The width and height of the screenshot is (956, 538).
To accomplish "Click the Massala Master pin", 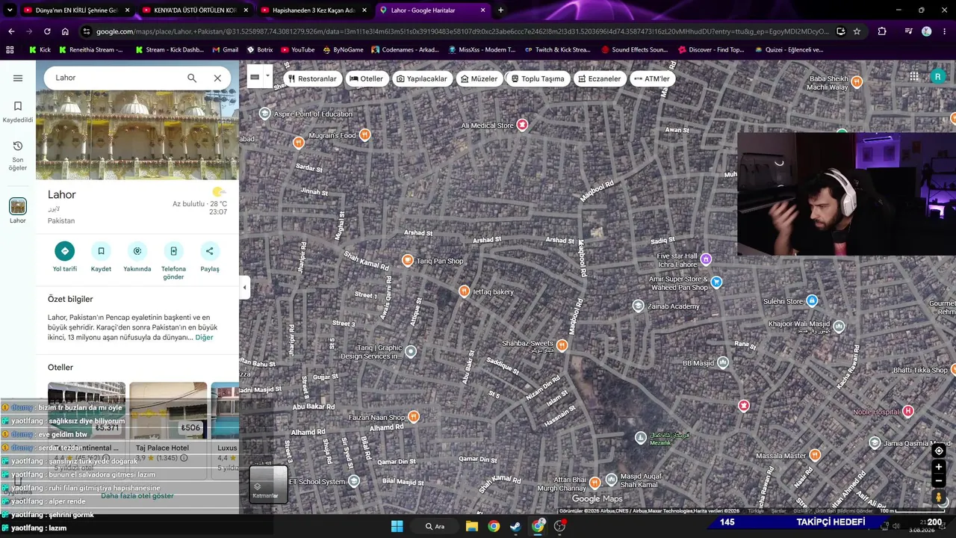I will point(815,454).
